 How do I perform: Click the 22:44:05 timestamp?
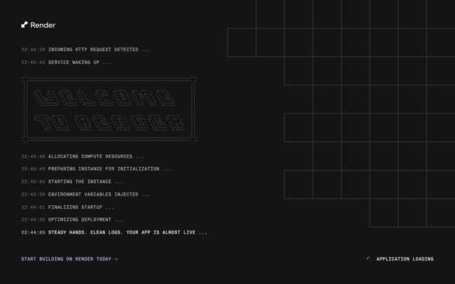click(x=33, y=232)
